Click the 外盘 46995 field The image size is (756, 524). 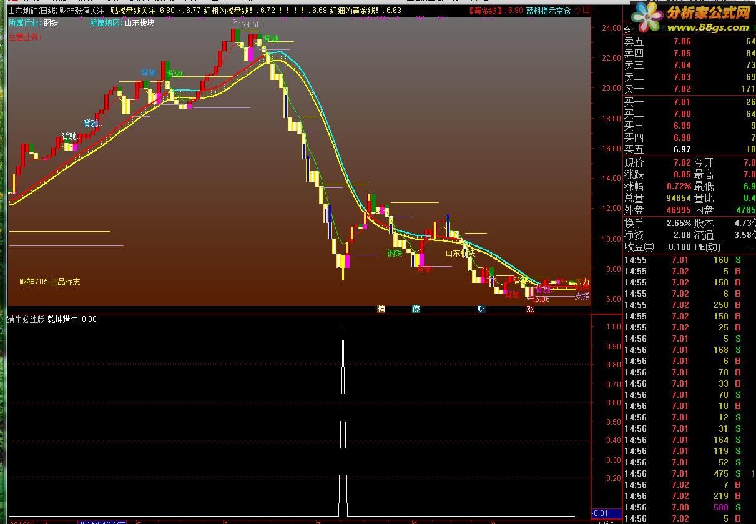[657, 210]
